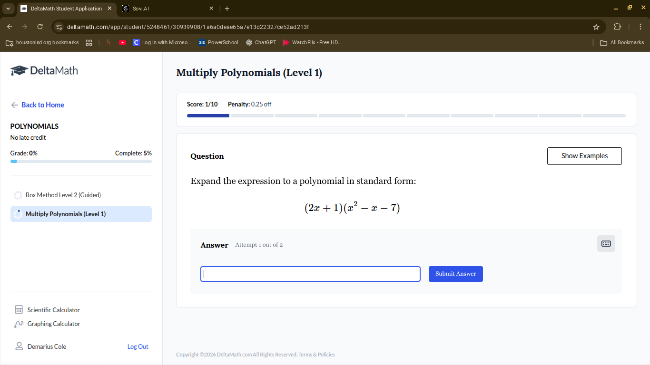Close the Sovi.AI tab
650x365 pixels.
click(211, 9)
